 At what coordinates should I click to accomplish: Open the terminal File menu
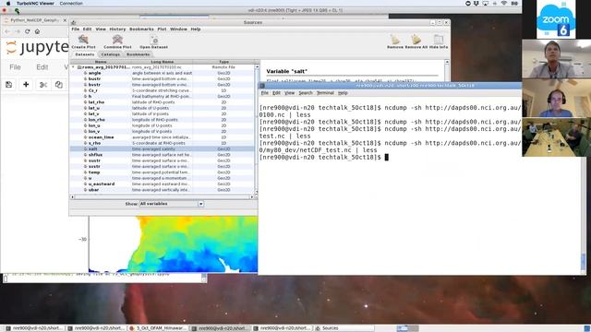pos(265,93)
